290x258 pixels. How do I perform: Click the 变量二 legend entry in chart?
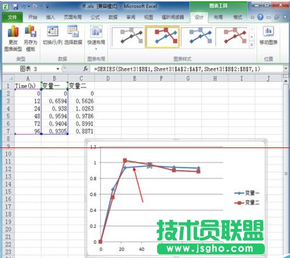pos(247,203)
